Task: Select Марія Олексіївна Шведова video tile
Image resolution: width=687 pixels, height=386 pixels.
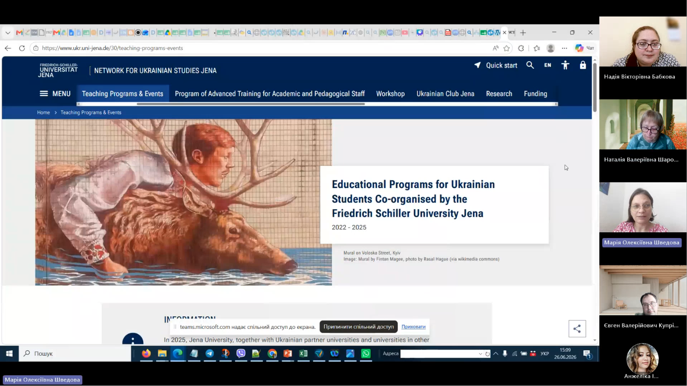Action: [x=643, y=207]
